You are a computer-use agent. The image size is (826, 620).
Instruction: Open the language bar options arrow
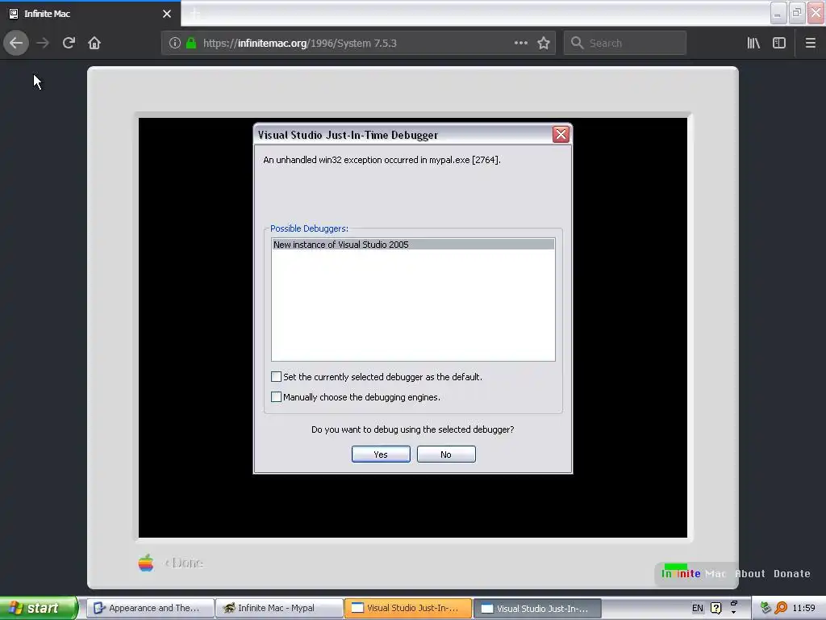coord(734,613)
